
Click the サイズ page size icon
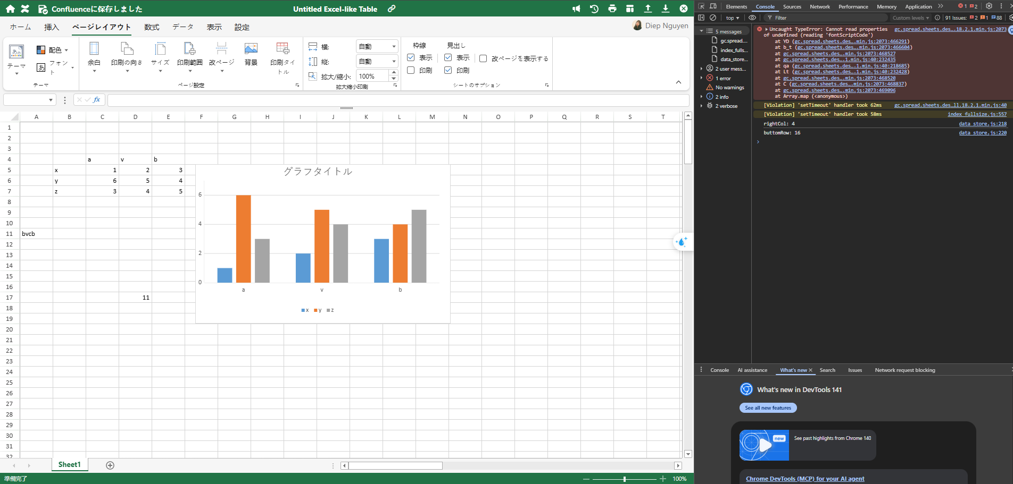[x=160, y=50]
